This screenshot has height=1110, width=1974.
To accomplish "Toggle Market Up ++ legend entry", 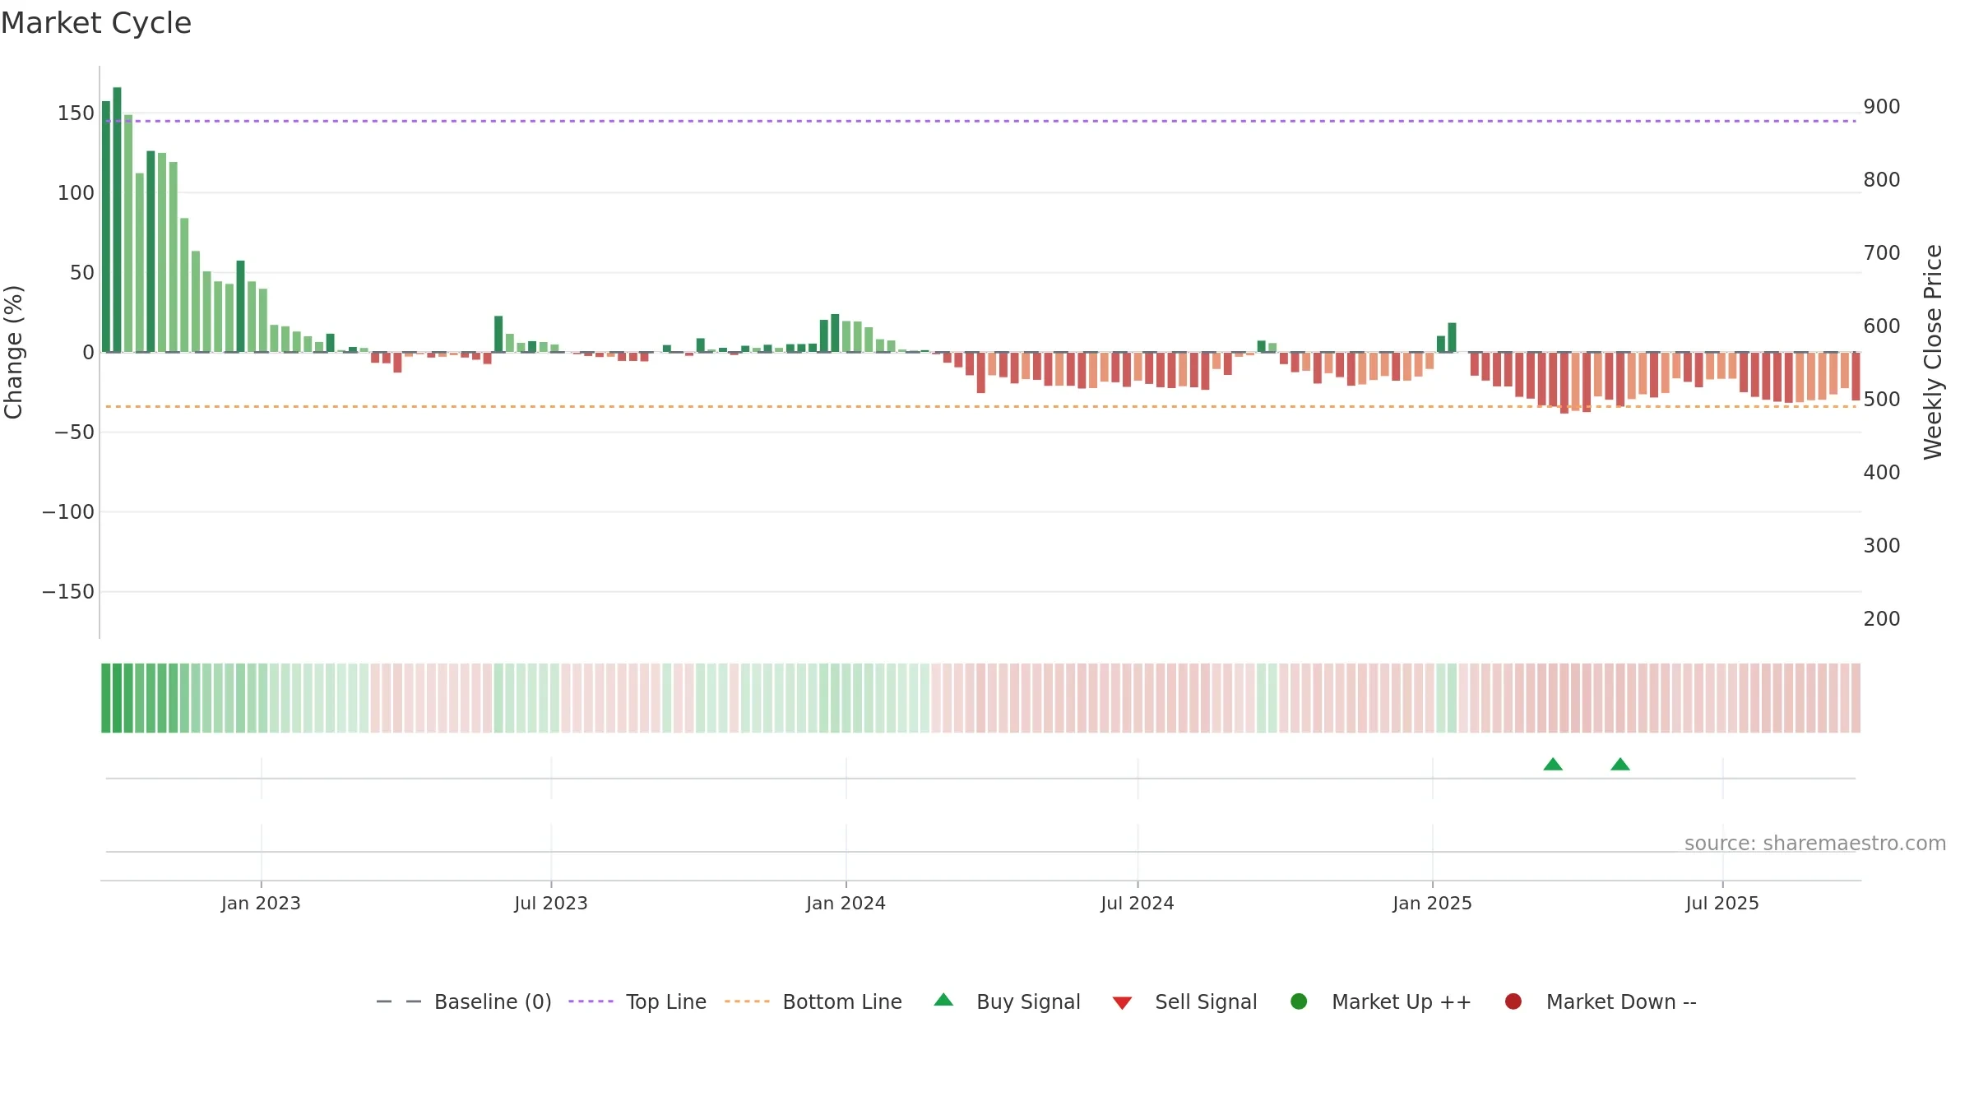I will (1381, 1001).
